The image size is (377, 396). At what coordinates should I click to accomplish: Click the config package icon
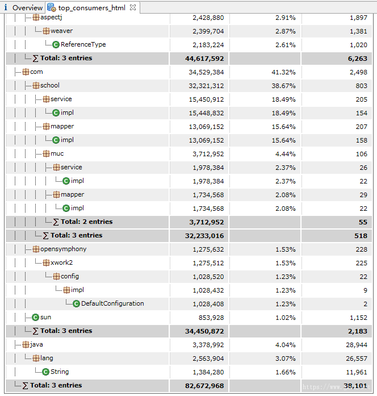56,277
